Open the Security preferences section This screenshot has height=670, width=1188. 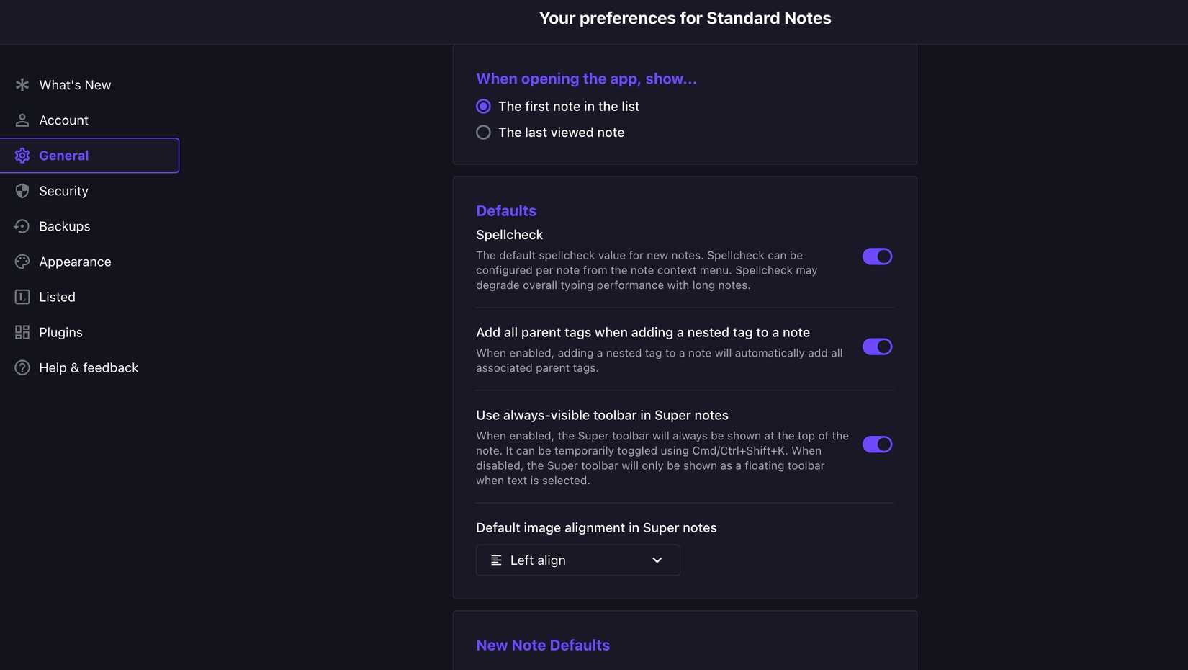[x=64, y=191]
